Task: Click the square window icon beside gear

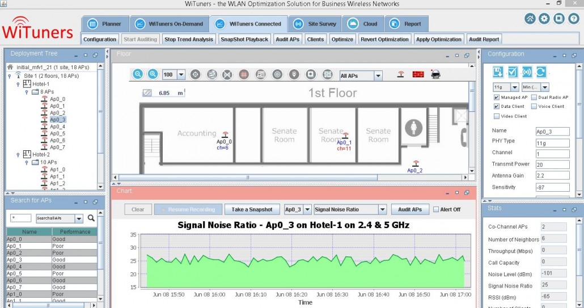Action: coord(558,19)
